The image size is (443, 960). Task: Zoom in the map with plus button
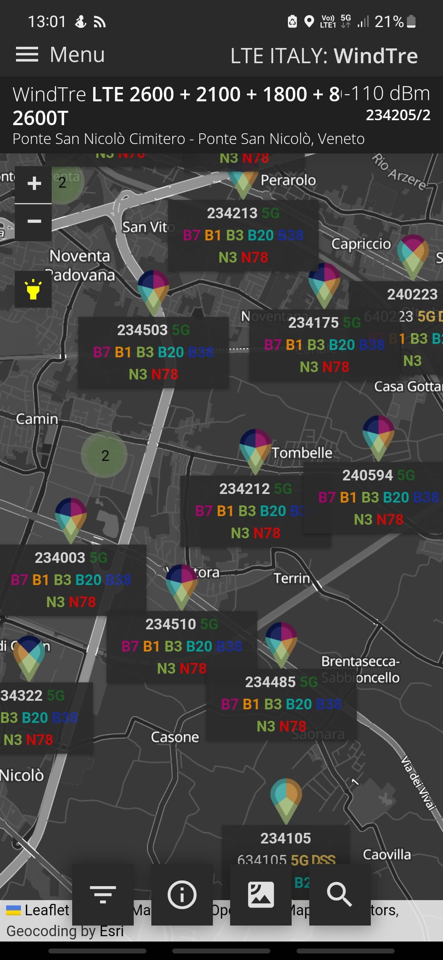point(34,184)
